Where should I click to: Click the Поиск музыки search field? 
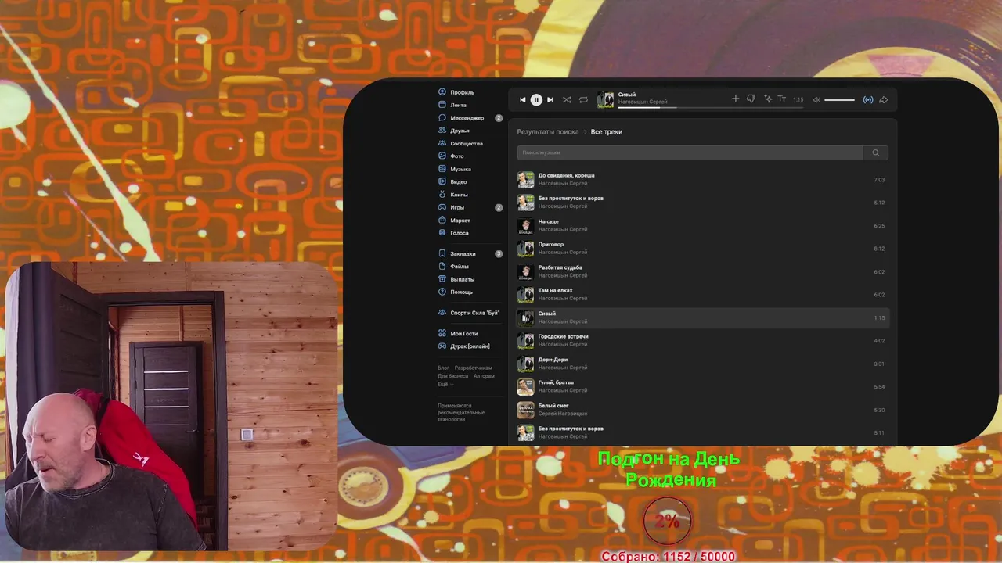690,152
